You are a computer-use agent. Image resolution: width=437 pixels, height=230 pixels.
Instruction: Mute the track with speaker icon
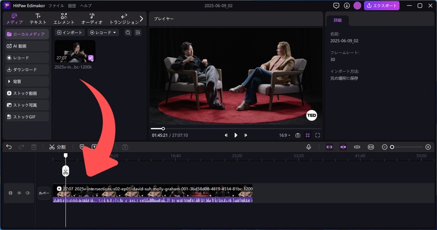point(28,193)
